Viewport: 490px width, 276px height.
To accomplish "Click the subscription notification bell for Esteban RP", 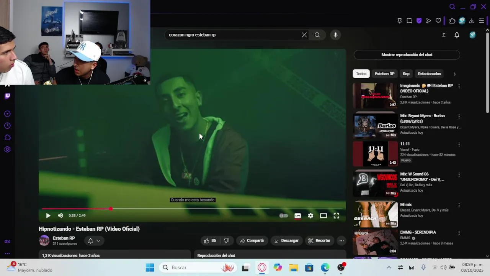I will pyautogui.click(x=94, y=241).
